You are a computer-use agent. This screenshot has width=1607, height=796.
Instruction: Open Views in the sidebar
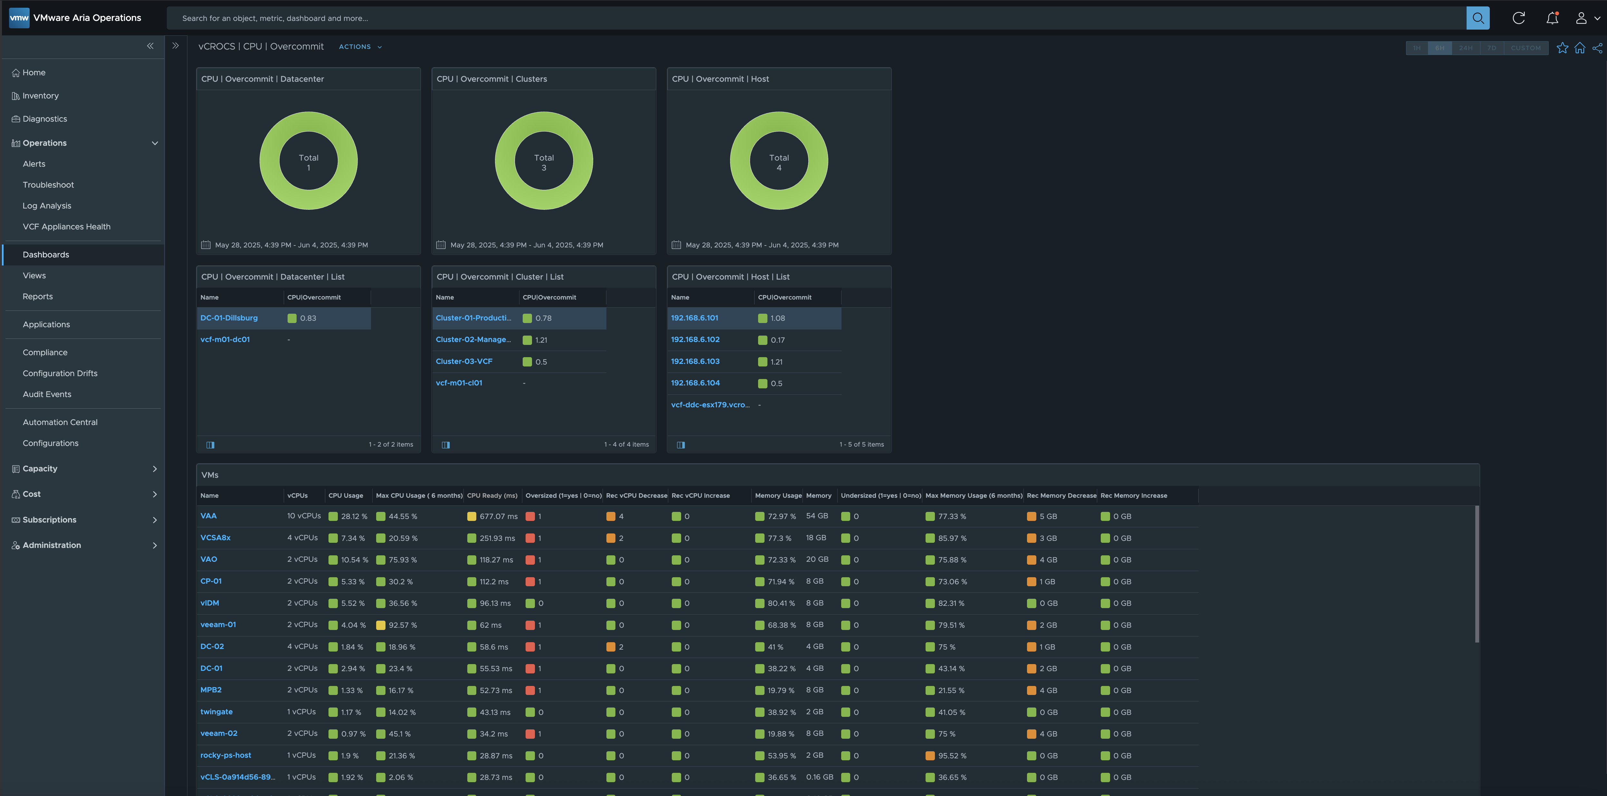(34, 275)
